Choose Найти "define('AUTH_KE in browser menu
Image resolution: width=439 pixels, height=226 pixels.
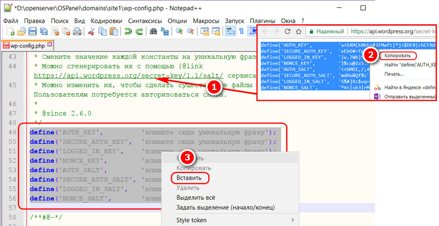[x=410, y=65]
